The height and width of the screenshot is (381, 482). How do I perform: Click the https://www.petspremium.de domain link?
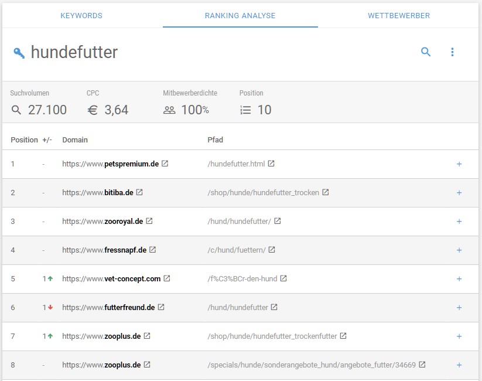point(111,164)
